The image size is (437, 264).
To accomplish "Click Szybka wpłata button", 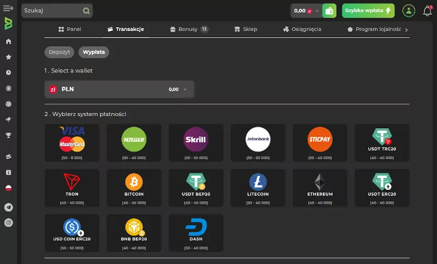I will coord(368,11).
